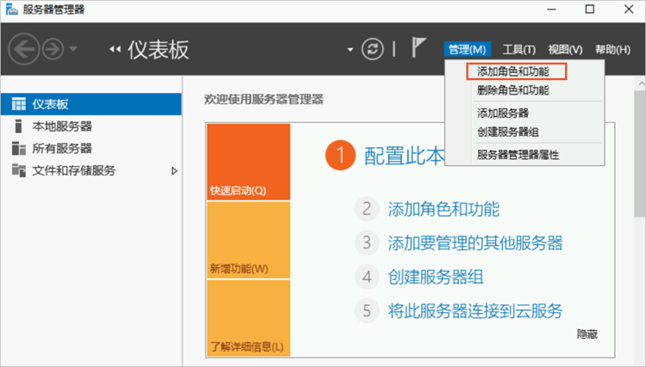Expand the 文件和存储服务 arrow

[174, 170]
